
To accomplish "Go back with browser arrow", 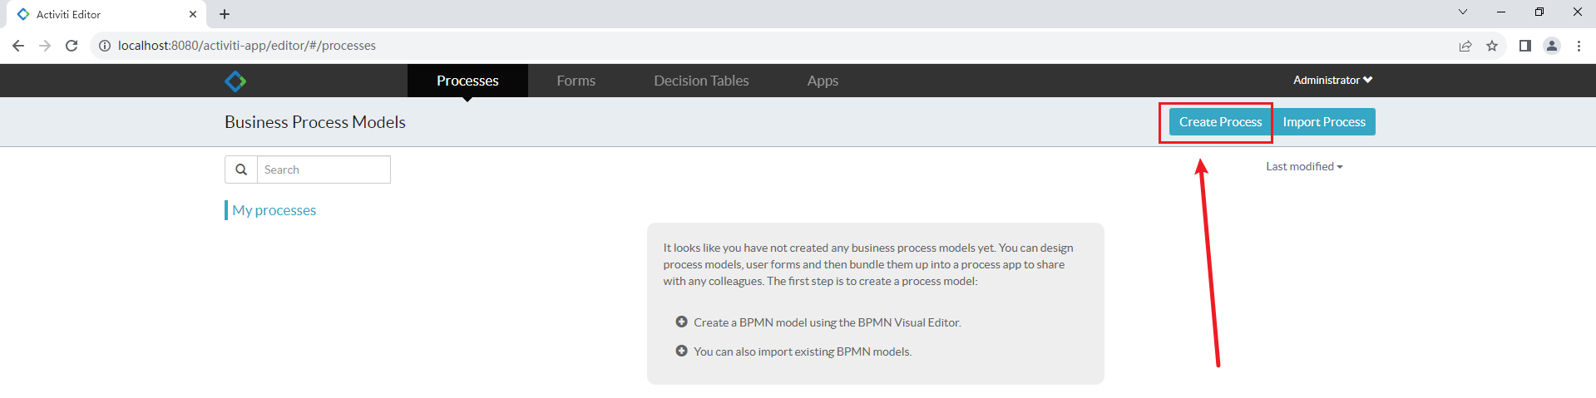I will (x=18, y=46).
